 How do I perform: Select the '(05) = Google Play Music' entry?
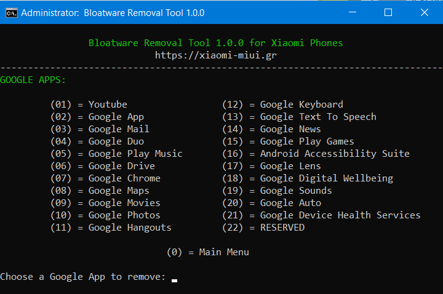pos(116,154)
